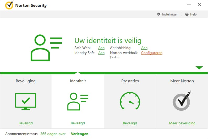Switch to the Beveiliging tab
This screenshot has width=208, height=139.
click(26, 81)
